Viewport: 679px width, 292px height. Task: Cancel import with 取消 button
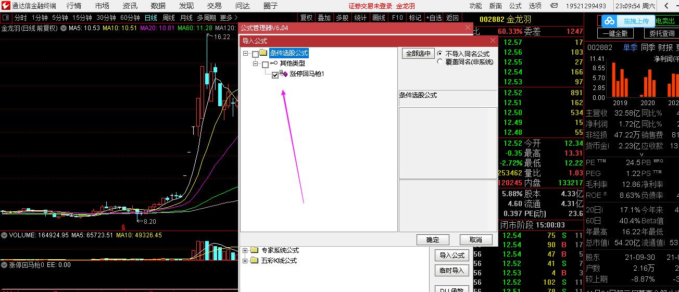476,240
